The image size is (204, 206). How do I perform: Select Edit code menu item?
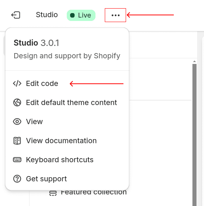tap(67, 83)
